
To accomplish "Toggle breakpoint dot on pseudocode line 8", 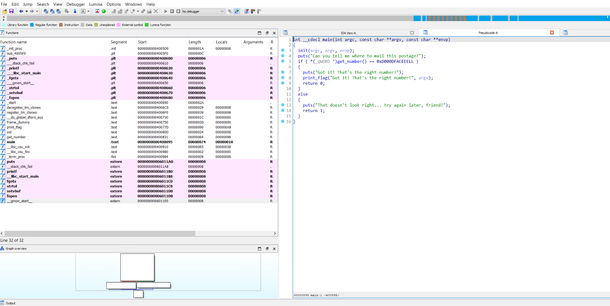I will [x=283, y=78].
